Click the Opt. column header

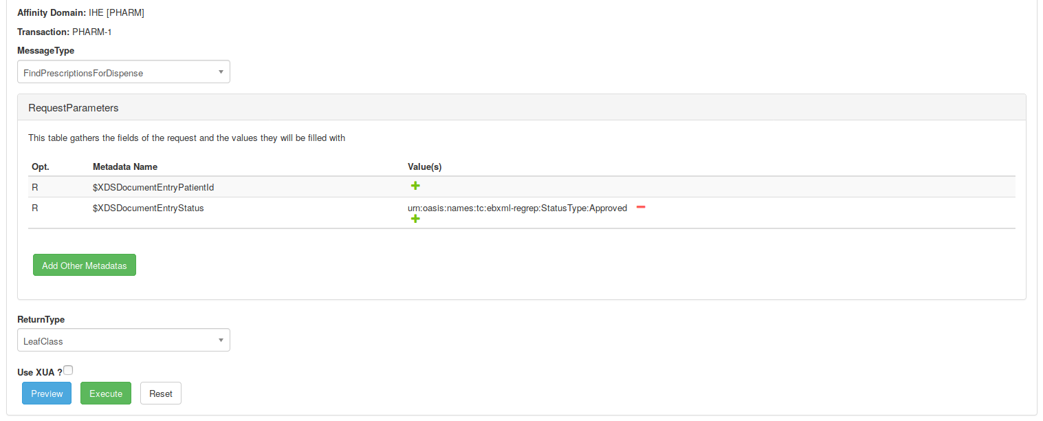tap(41, 167)
